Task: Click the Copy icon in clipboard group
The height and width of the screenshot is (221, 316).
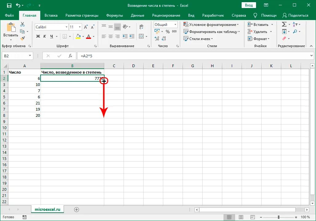Action: pyautogui.click(x=22, y=31)
